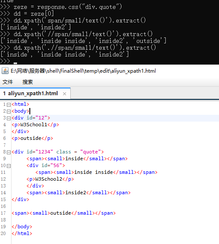The width and height of the screenshot is (219, 244).
Task: Click the inside2 text on line 14
Action: [x=76, y=193]
